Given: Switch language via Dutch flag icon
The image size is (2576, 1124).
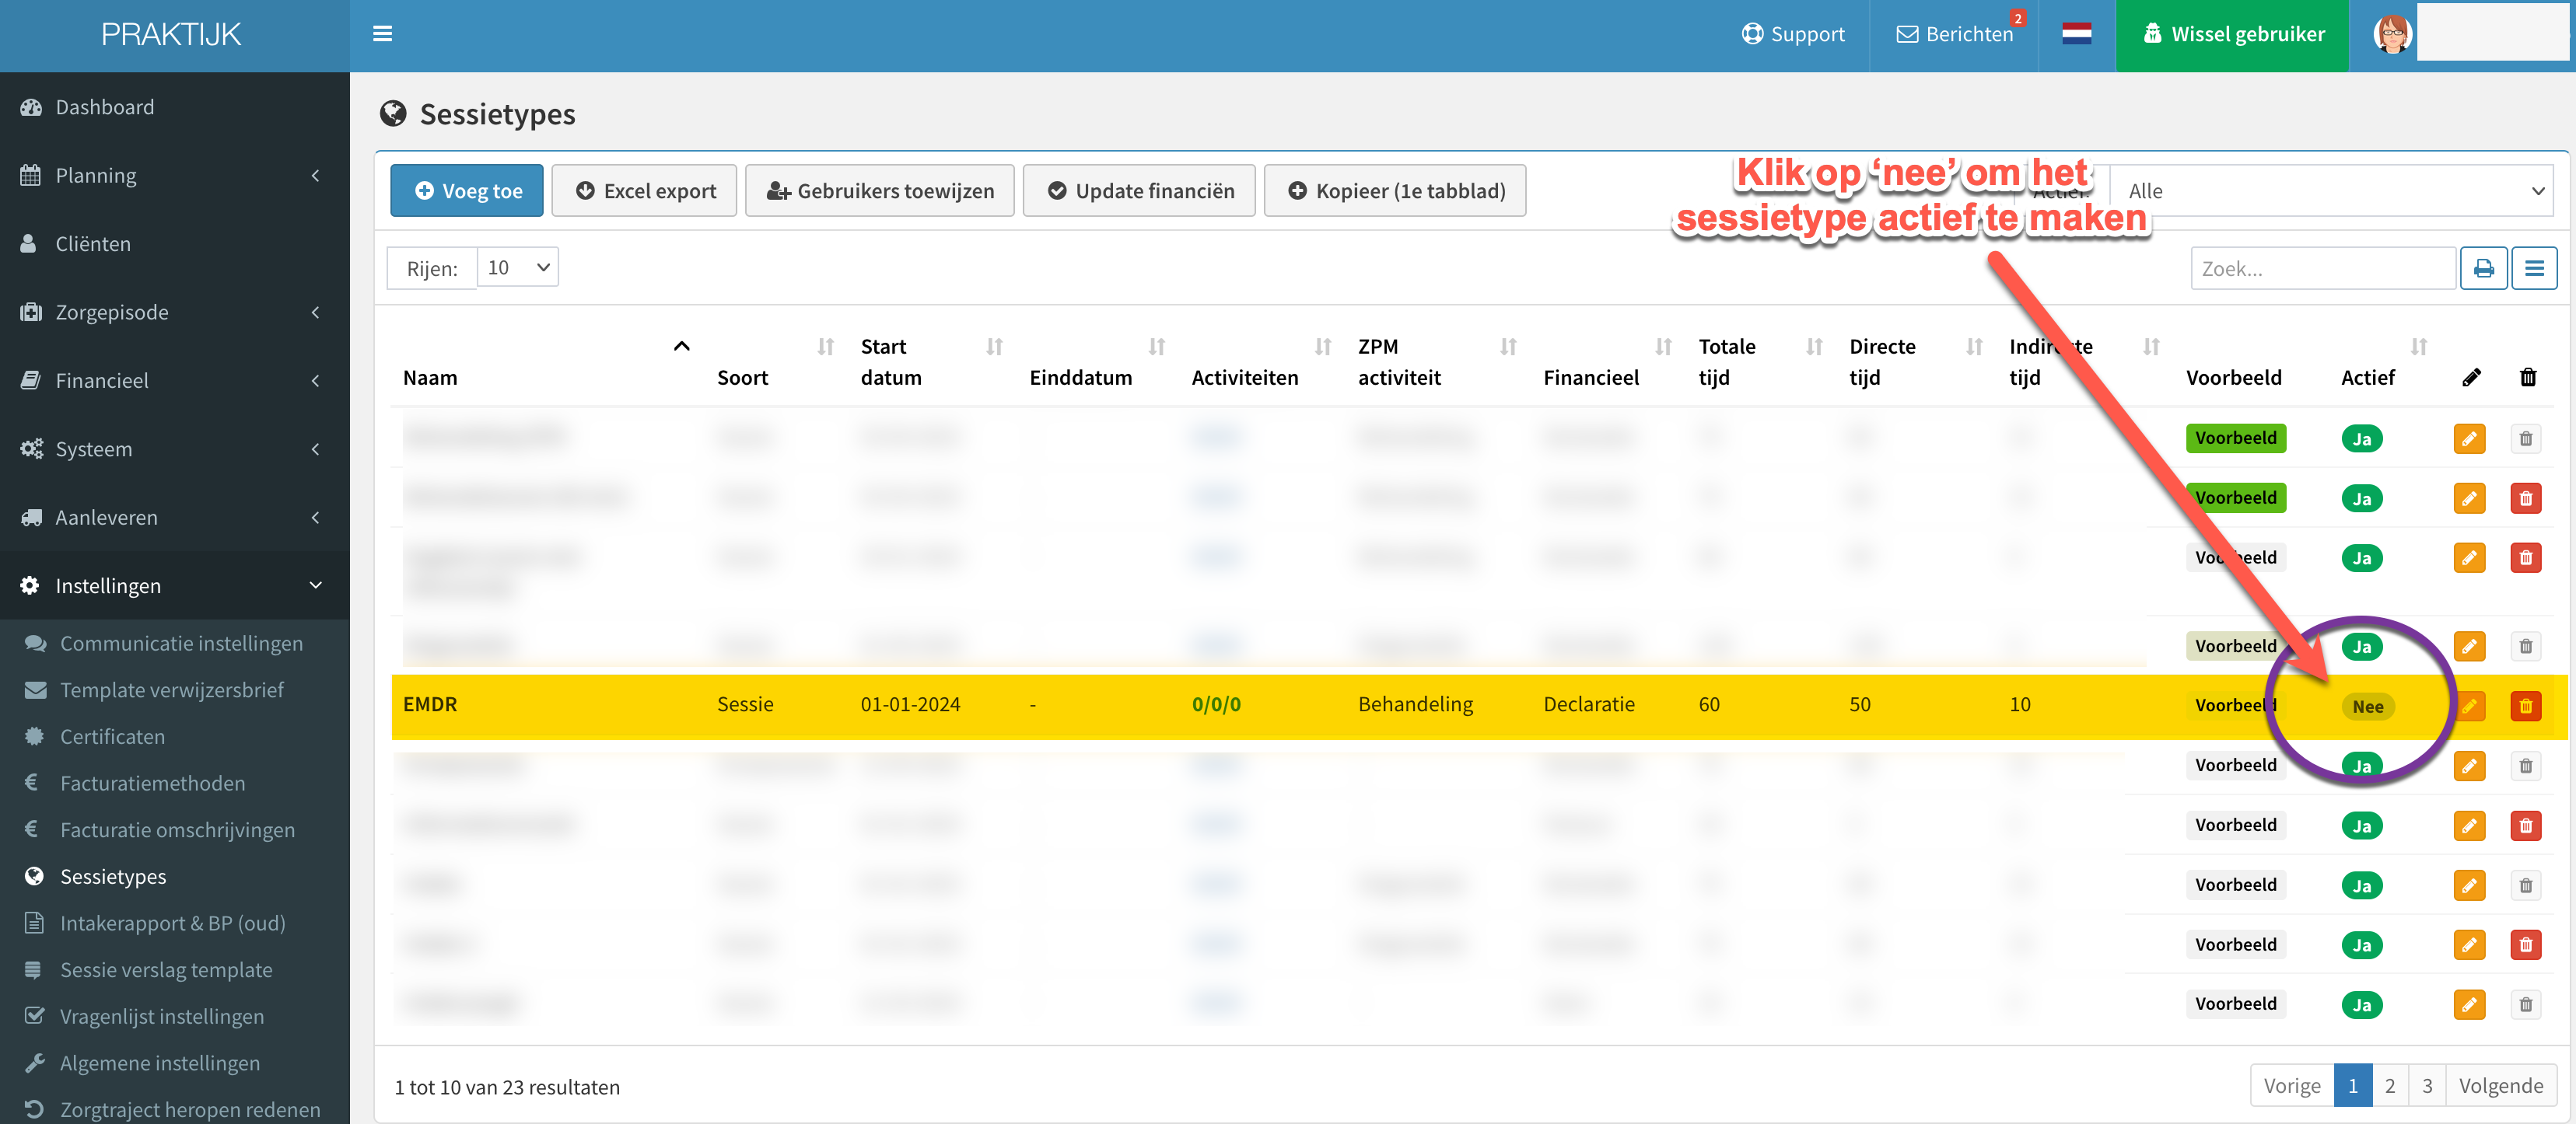Looking at the screenshot, I should tap(2076, 34).
